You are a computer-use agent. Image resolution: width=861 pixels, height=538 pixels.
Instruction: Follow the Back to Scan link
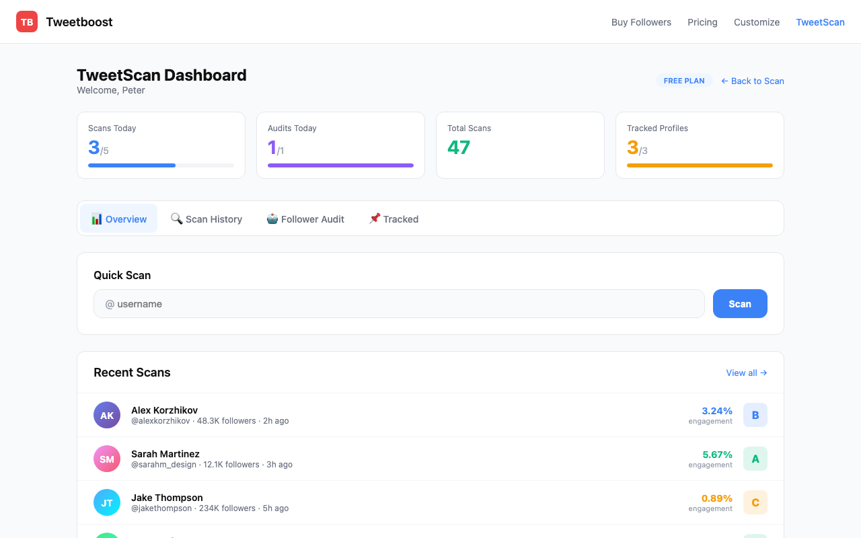click(x=753, y=81)
